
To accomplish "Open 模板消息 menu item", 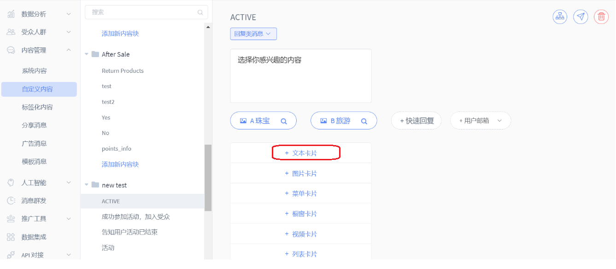I will [x=34, y=162].
